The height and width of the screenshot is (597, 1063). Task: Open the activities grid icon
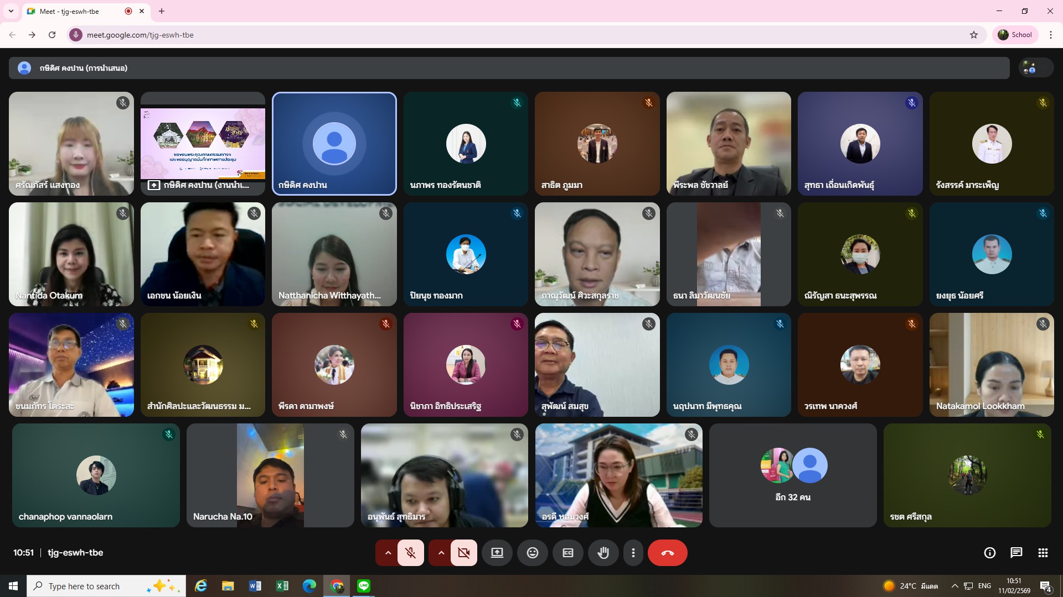[1043, 553]
